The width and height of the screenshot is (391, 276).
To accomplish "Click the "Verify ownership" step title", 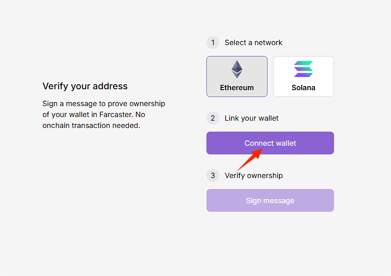I will coord(254,176).
